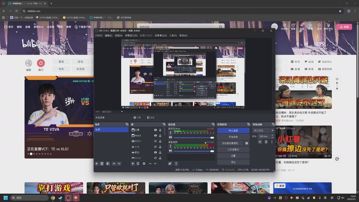The image size is (359, 202).
Task: Move source down in Sources panel
Action: tap(155, 163)
